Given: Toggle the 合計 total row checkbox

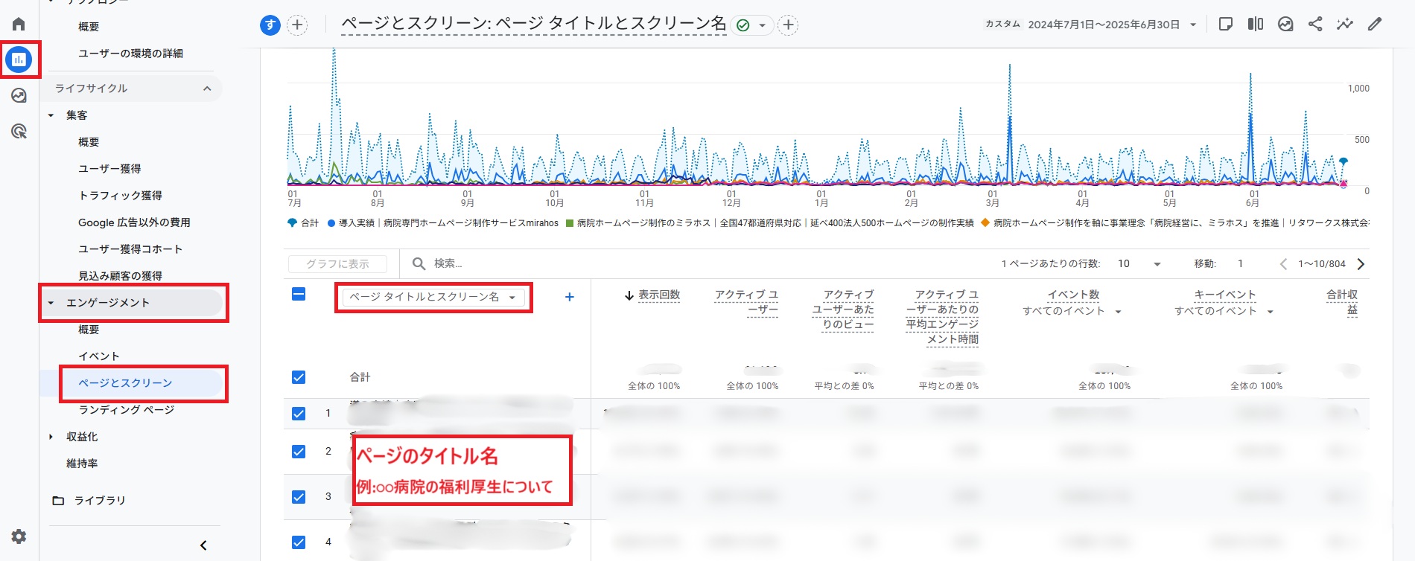Looking at the screenshot, I should (x=299, y=377).
